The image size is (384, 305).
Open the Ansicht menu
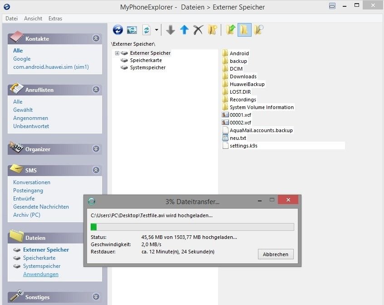(x=33, y=19)
